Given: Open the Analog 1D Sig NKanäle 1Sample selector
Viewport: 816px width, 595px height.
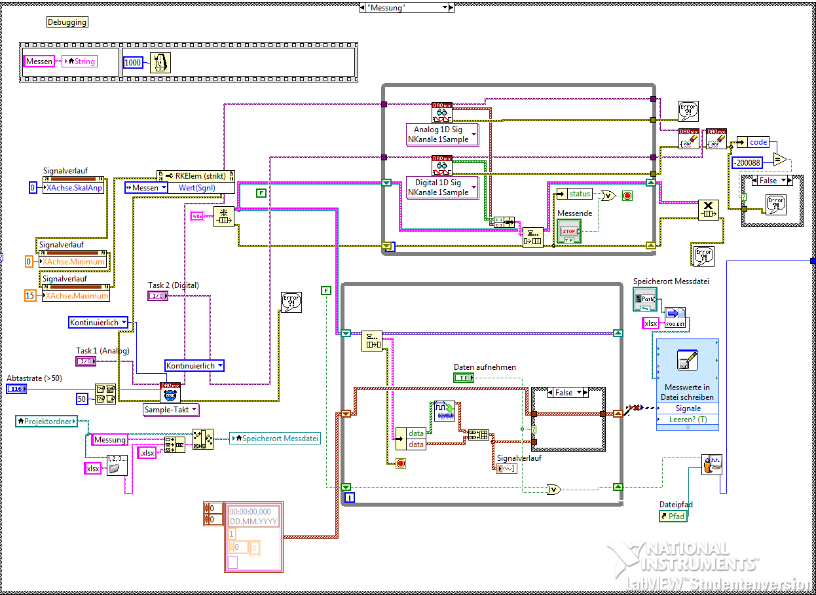Looking at the screenshot, I should (443, 134).
